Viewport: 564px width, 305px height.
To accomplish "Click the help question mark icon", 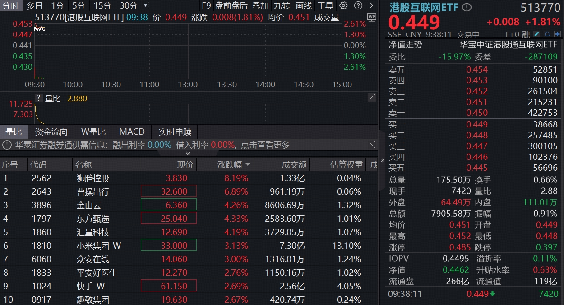I will 358,6.
